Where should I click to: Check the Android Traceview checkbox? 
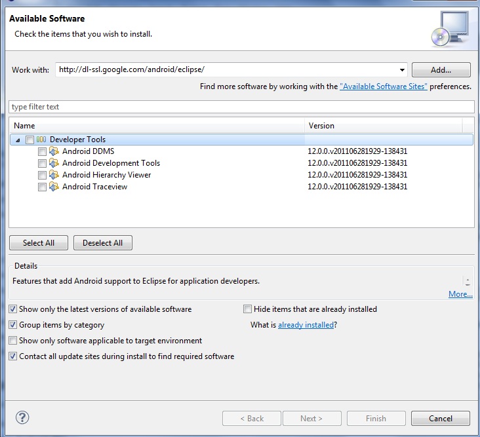pyautogui.click(x=42, y=187)
